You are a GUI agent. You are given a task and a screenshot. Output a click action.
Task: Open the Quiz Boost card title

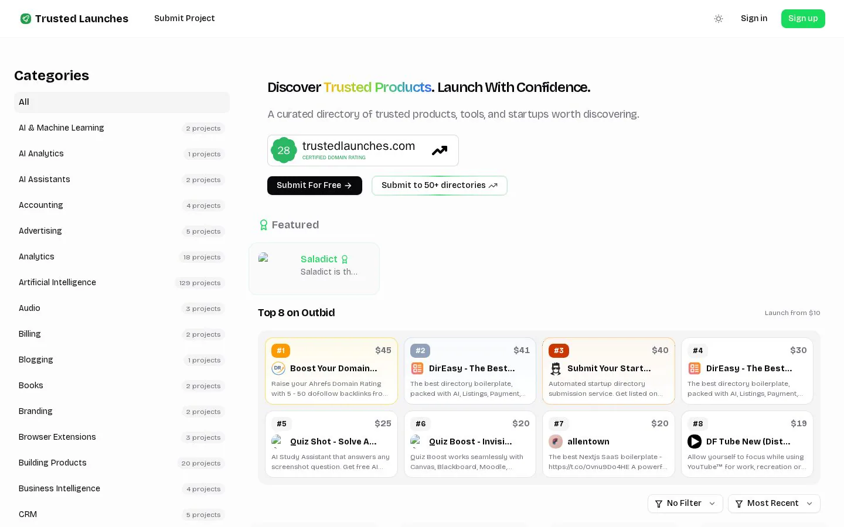[x=471, y=442]
